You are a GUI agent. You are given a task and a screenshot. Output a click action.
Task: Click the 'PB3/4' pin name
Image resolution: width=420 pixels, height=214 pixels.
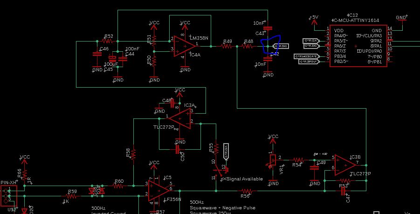pos(340,56)
